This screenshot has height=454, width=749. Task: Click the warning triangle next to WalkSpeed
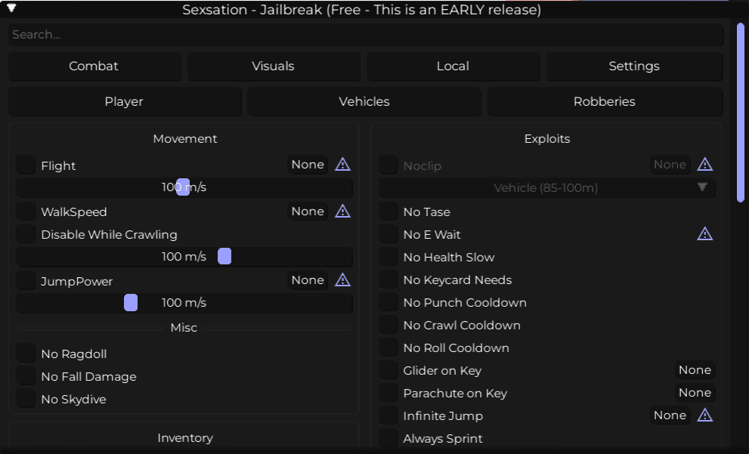[x=342, y=211]
